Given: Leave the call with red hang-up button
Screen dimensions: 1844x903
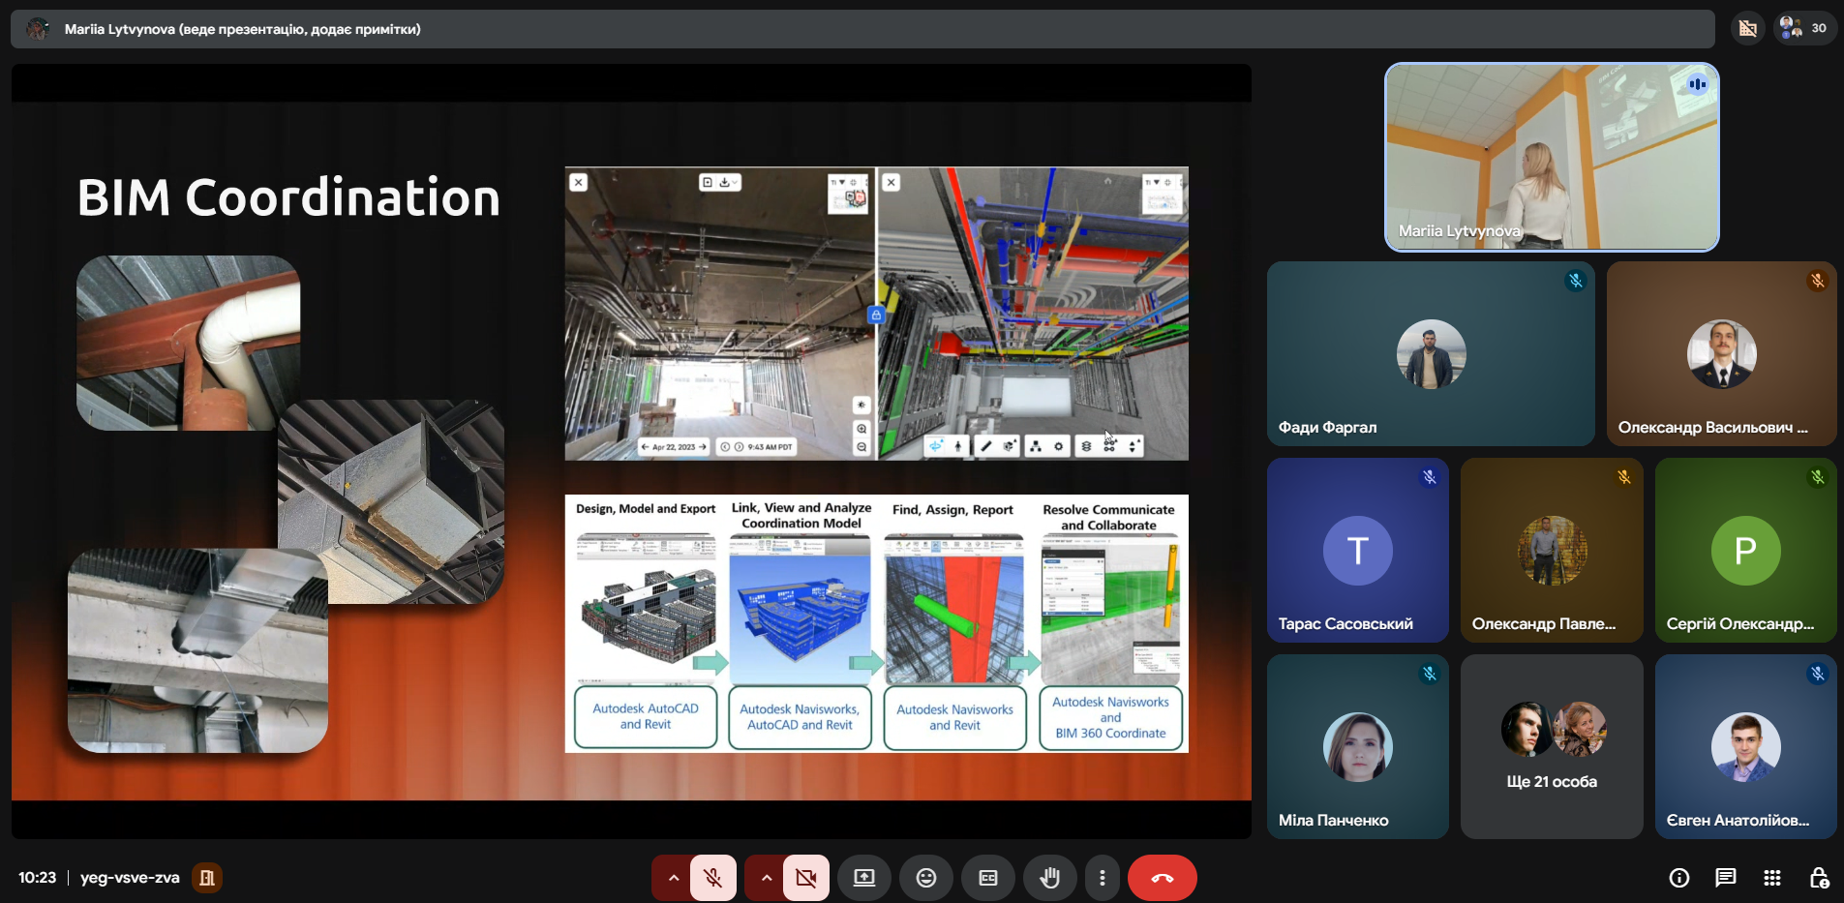Looking at the screenshot, I should 1162,878.
